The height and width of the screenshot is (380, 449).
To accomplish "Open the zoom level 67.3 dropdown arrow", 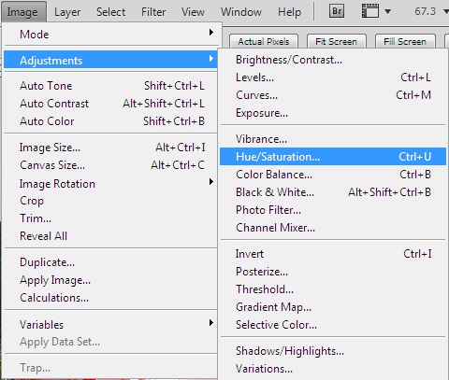I will tap(446, 12).
